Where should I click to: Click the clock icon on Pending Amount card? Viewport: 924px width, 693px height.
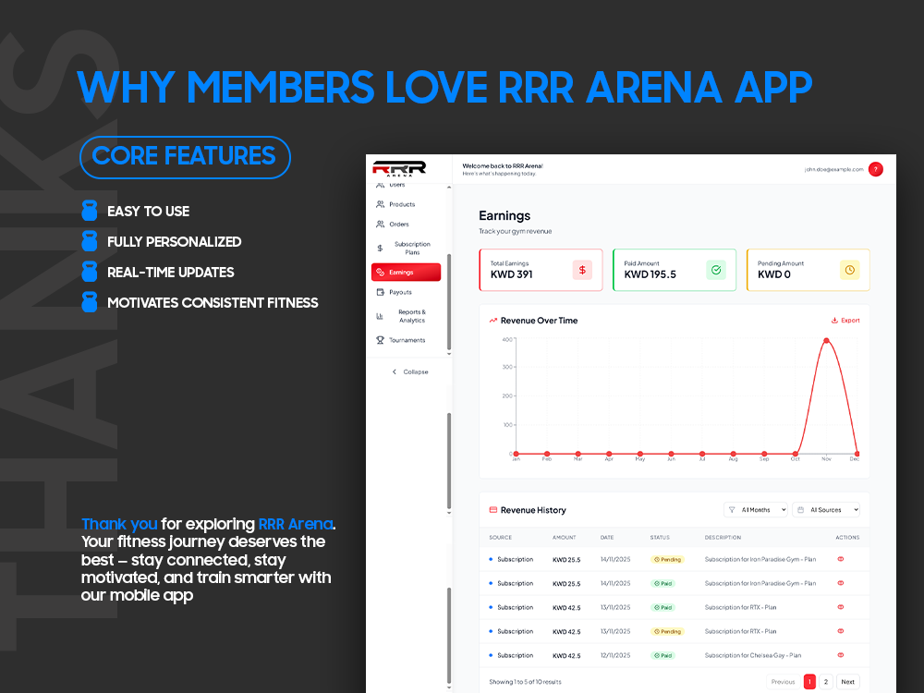click(850, 270)
